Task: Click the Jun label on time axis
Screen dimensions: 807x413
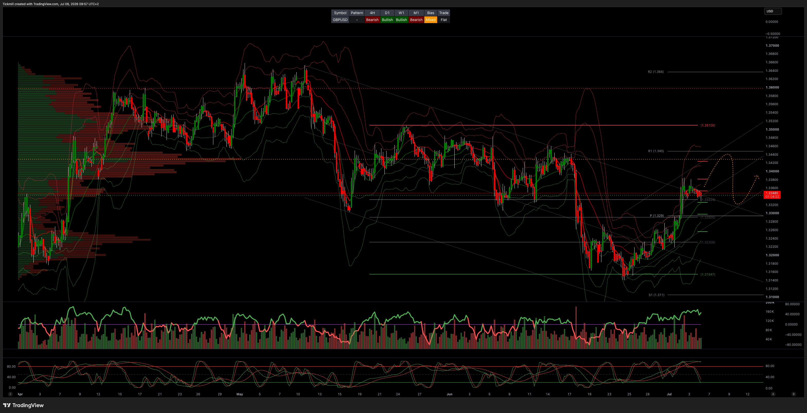Action: pos(449,394)
